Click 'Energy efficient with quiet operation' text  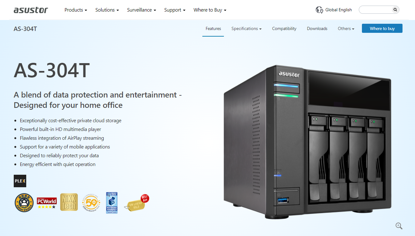pyautogui.click(x=58, y=164)
